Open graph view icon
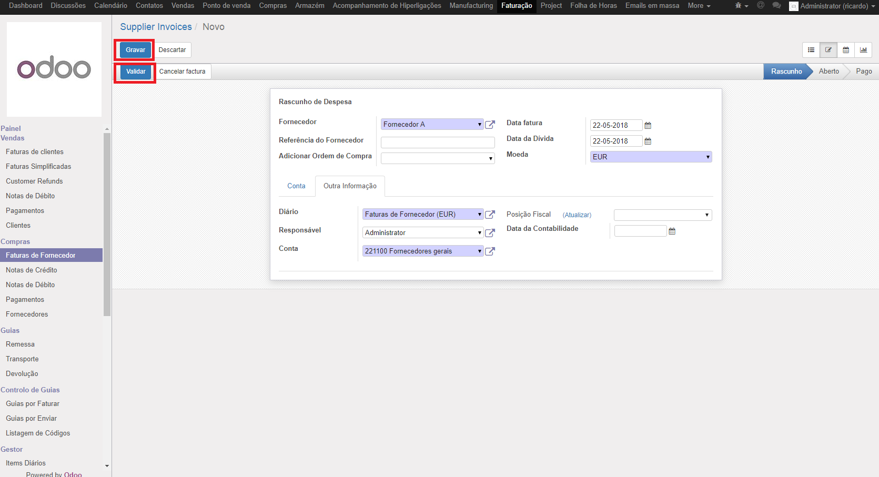The image size is (879, 477). click(863, 50)
